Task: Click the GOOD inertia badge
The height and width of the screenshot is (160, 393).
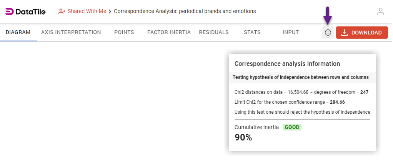Action: coord(292,127)
